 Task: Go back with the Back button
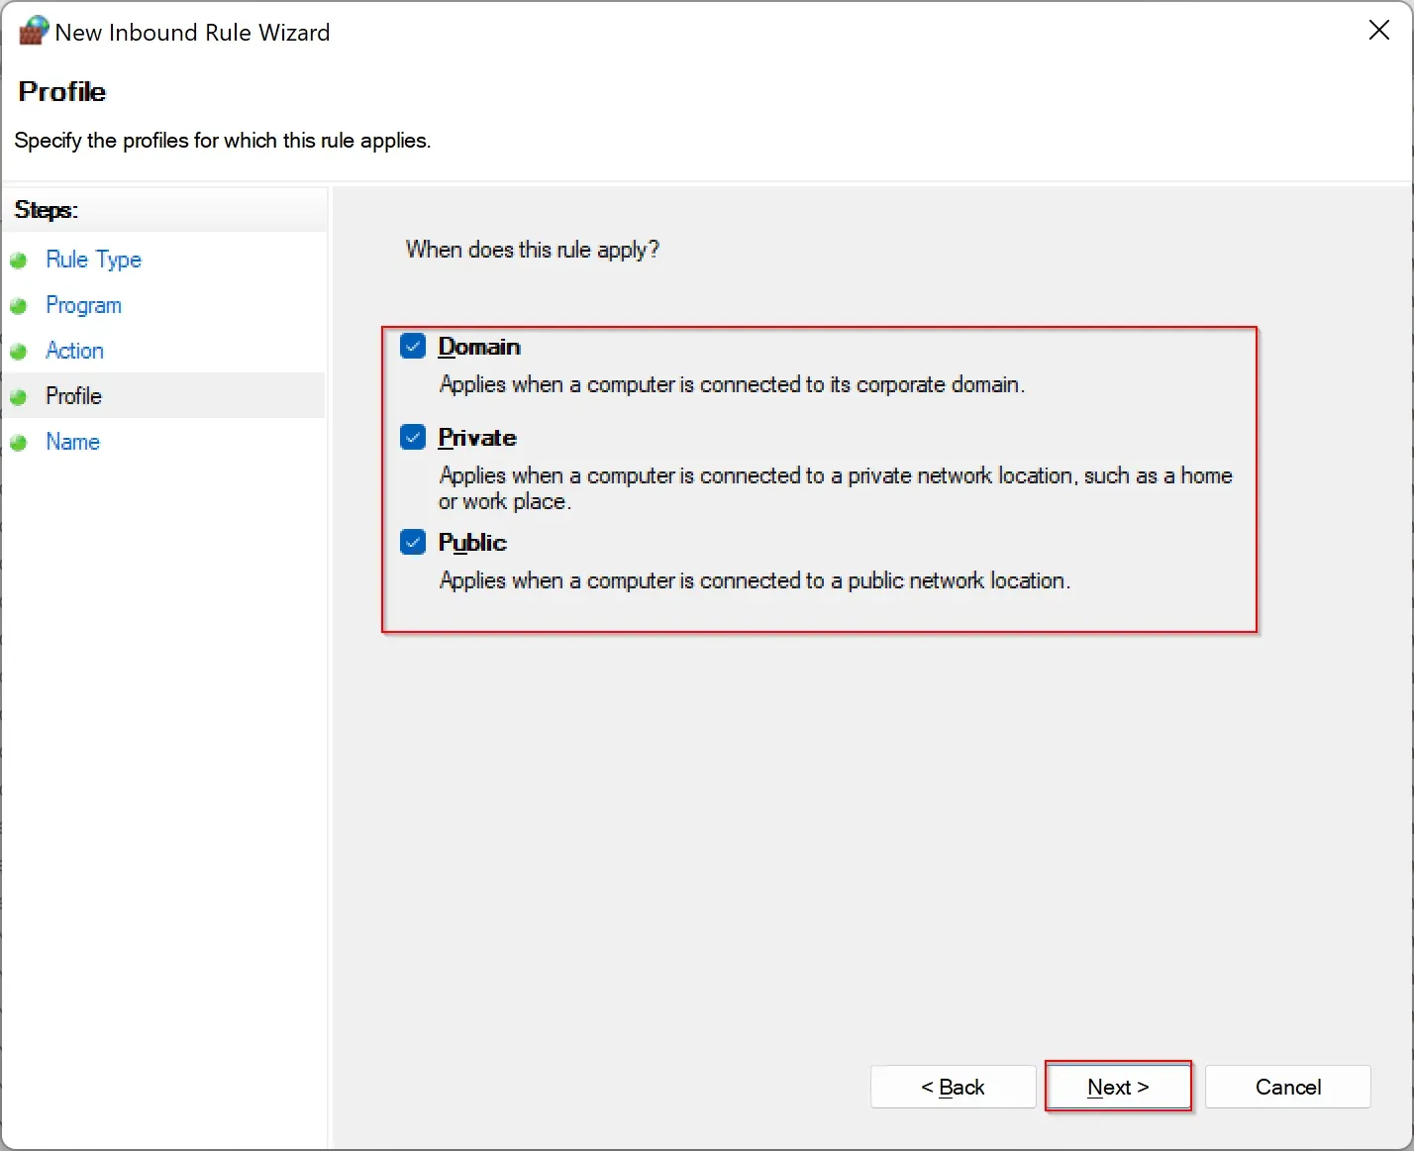pos(953,1087)
